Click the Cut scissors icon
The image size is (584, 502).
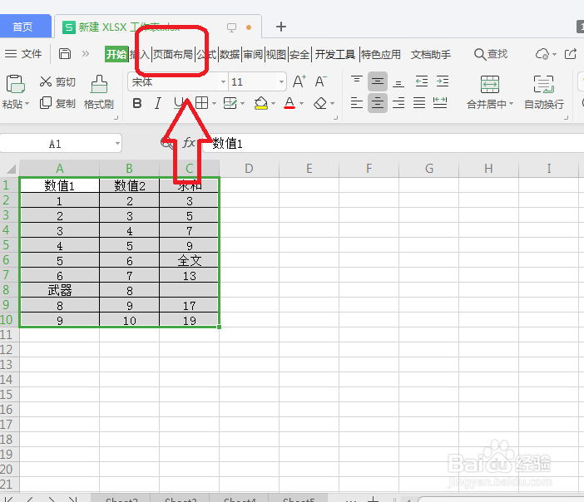coord(46,81)
